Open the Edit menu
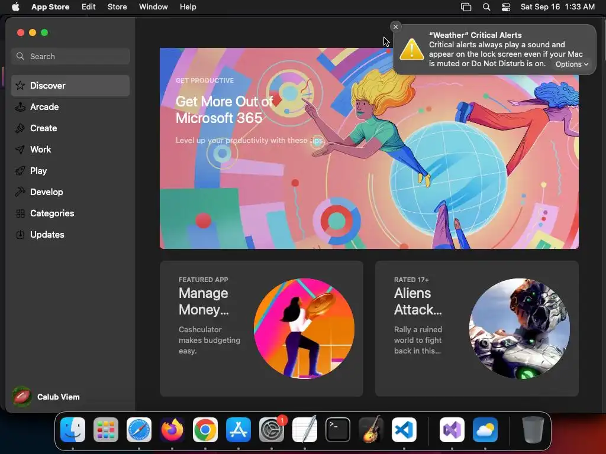Image resolution: width=606 pixels, height=454 pixels. click(89, 7)
